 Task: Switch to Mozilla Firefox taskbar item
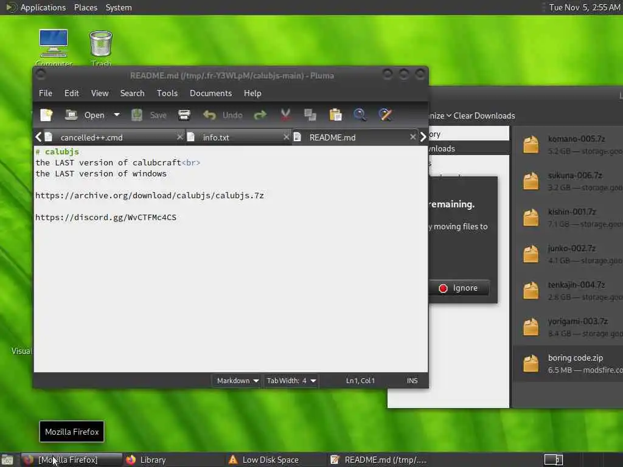click(72, 460)
